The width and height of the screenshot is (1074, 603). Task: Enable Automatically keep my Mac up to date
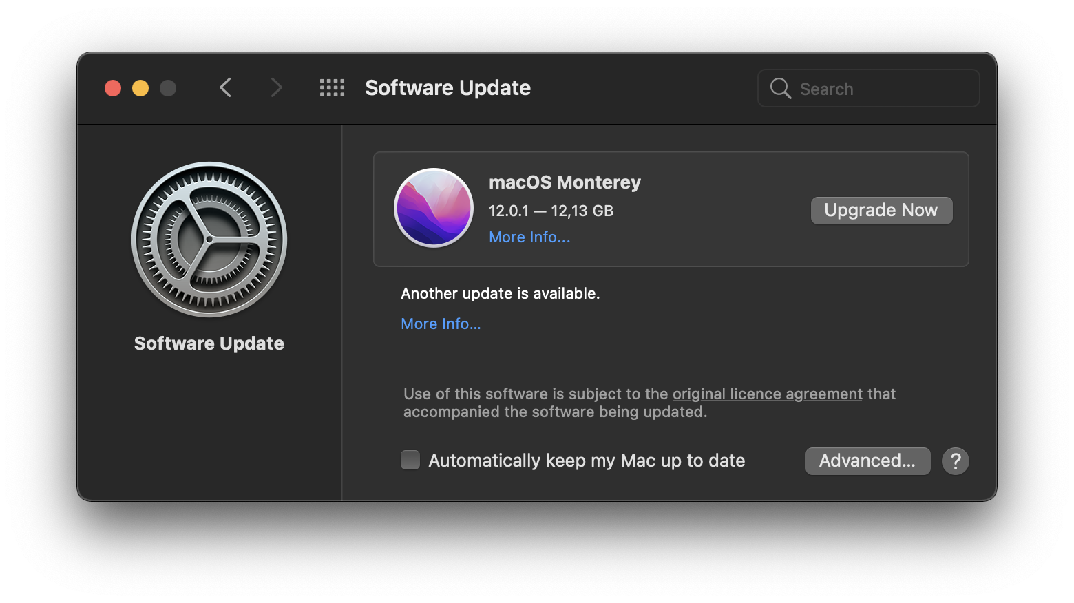[410, 460]
